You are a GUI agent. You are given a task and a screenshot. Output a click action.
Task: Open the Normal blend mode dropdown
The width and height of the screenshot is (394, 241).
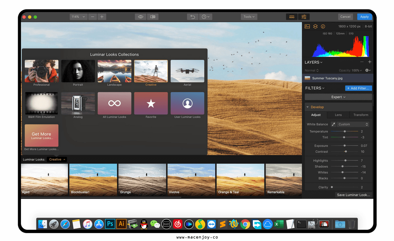click(x=312, y=70)
